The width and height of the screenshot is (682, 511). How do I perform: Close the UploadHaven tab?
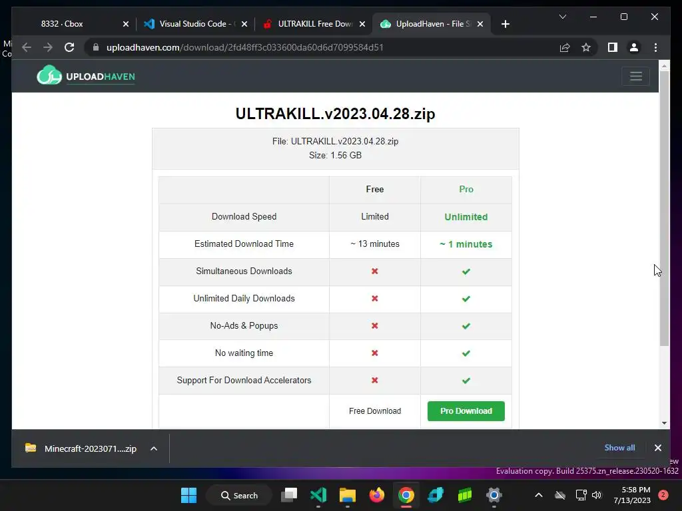(x=480, y=24)
